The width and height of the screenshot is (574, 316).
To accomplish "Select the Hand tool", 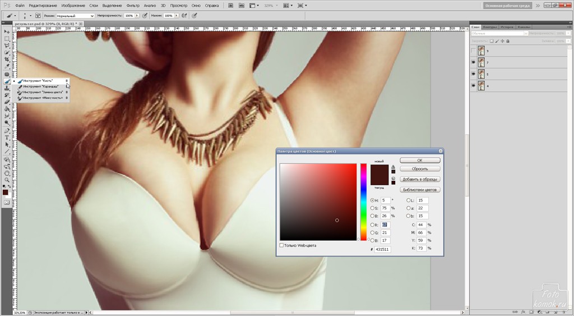I will 7,173.
